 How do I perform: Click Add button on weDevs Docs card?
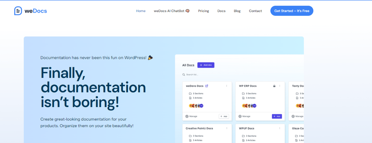pos(224,116)
